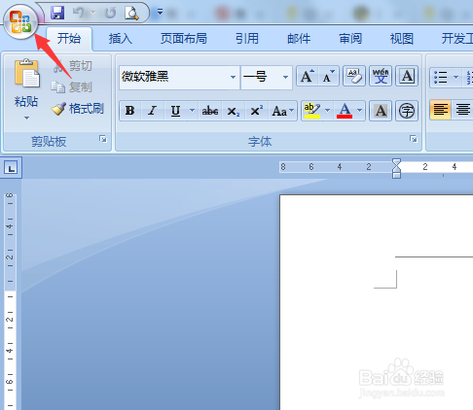Switch to the 开始 tab
Image resolution: width=473 pixels, height=410 pixels.
69,39
